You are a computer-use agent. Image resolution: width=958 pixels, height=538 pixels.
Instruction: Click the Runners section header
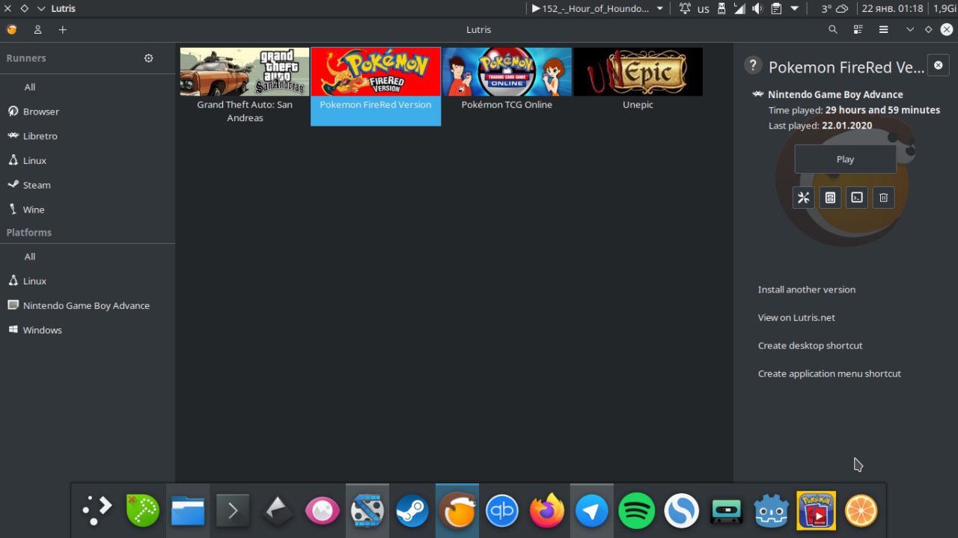tap(26, 58)
